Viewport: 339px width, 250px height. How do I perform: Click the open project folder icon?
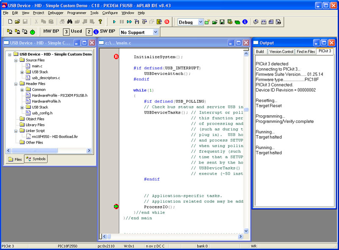pos(215,22)
